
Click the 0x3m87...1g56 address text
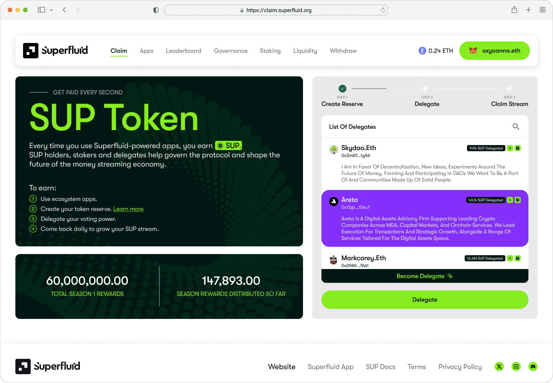pos(356,155)
